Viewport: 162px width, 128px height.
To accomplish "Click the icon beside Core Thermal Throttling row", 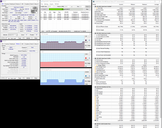I will [x=97, y=49].
